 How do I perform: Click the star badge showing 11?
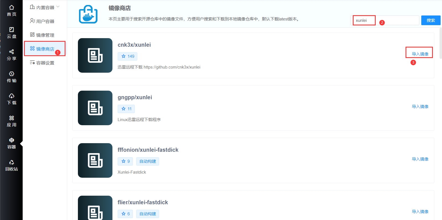[126, 109]
